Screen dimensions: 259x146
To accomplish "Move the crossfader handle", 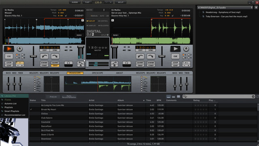I will point(87,64).
